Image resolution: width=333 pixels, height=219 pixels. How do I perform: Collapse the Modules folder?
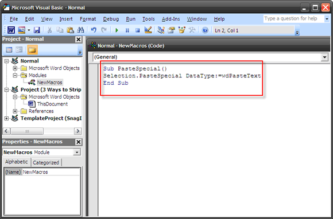15,76
